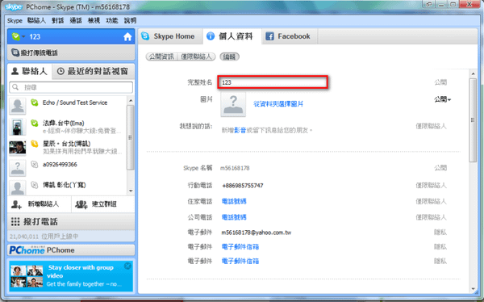Click 撥打傳統電話 button
This screenshot has width=484, height=302.
(71, 52)
